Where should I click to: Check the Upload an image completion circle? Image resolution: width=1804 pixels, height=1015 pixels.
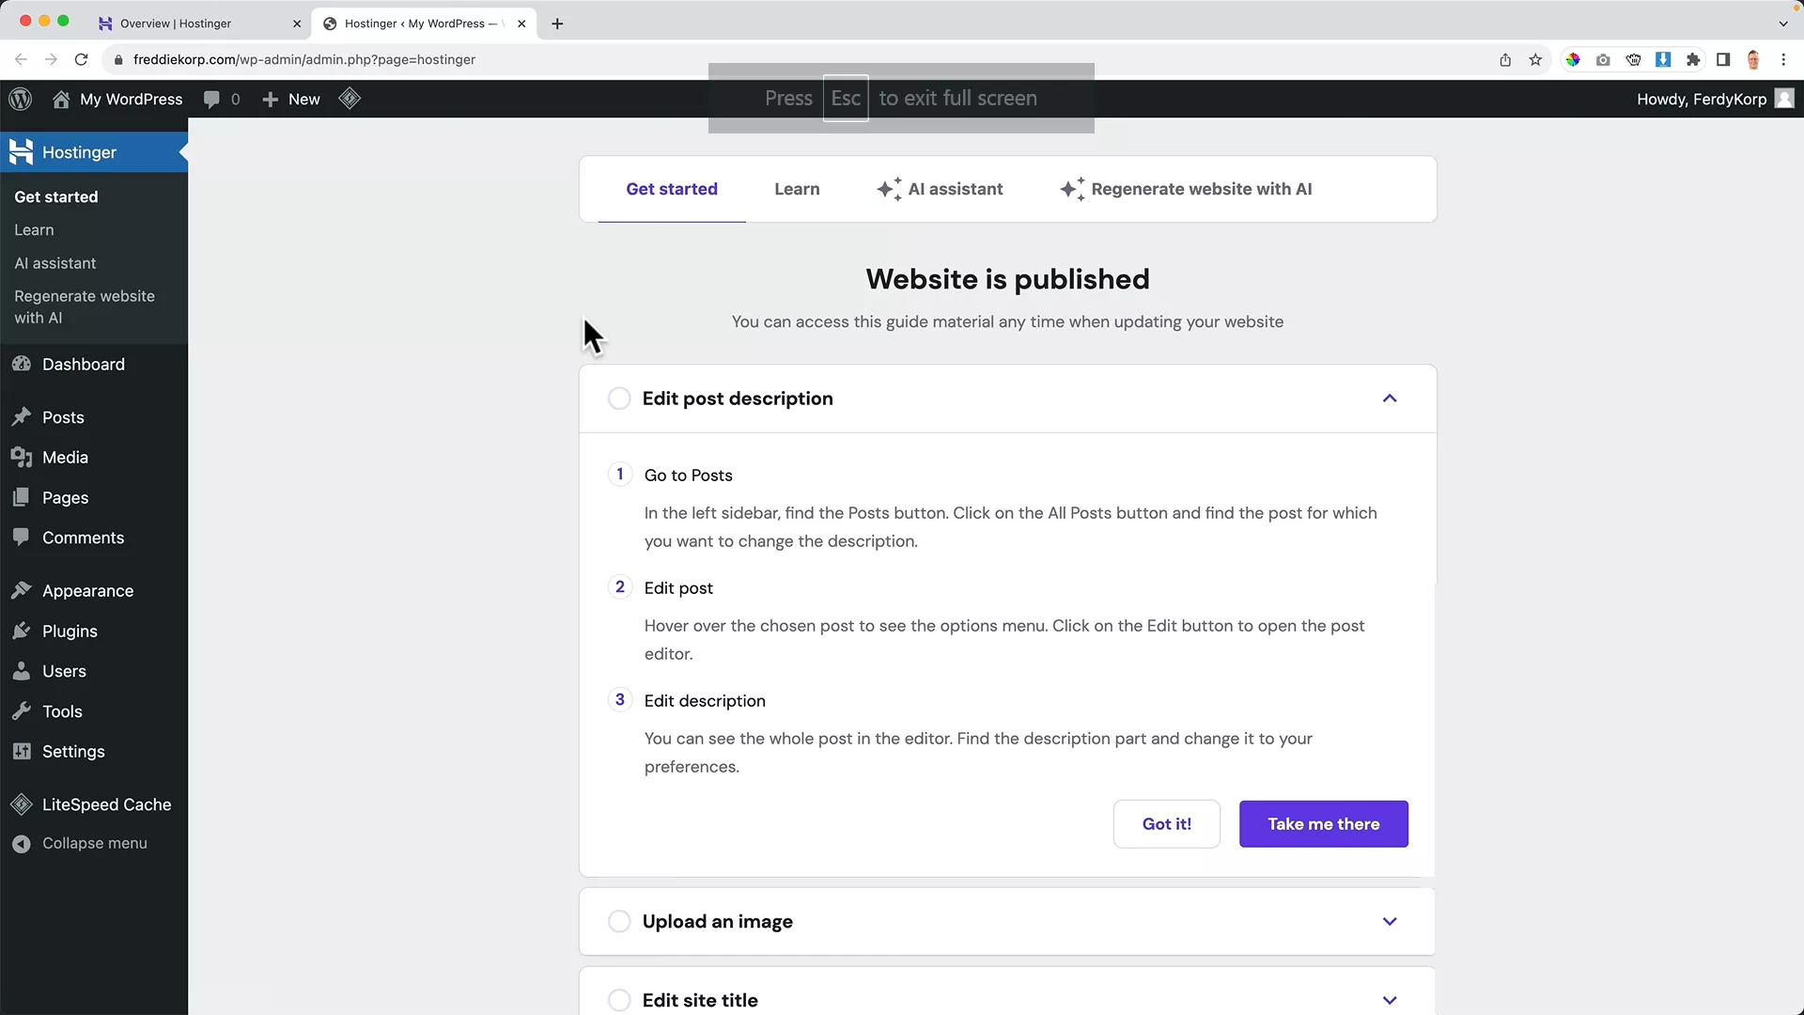(x=620, y=921)
